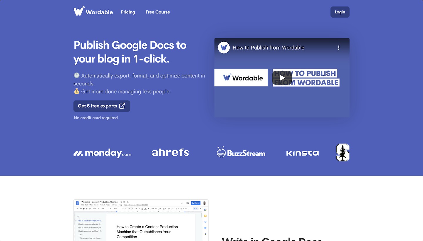The height and width of the screenshot is (241, 423).
Task: Click the Last edit was on February 25 link
Action: (136, 205)
